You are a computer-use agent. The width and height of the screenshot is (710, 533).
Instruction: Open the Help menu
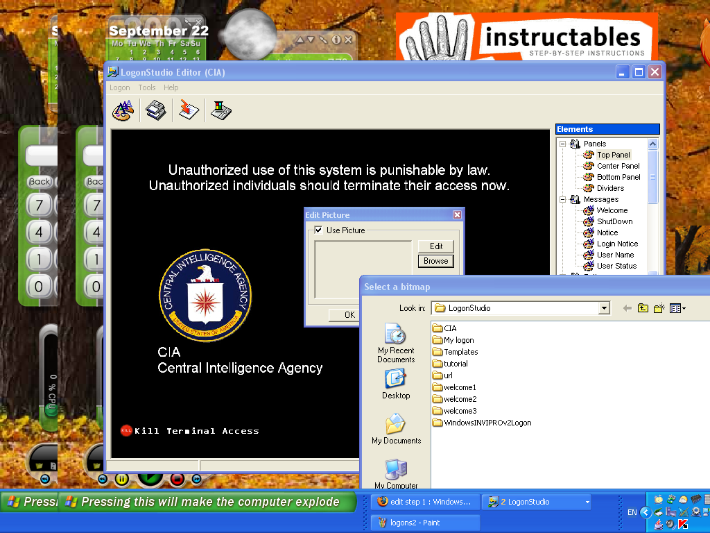[x=171, y=87]
